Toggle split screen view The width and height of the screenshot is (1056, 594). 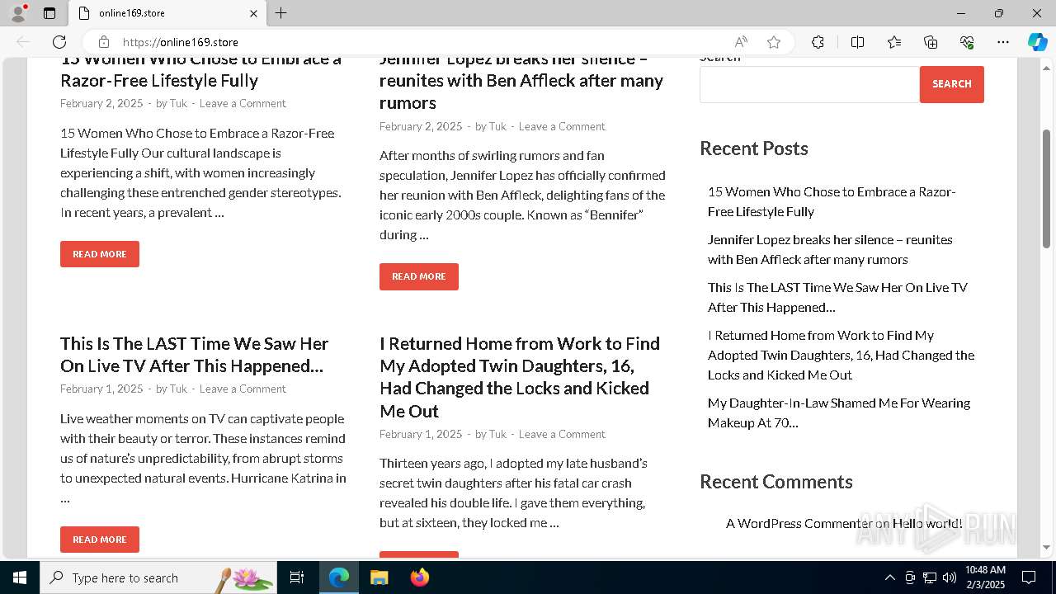tap(857, 42)
